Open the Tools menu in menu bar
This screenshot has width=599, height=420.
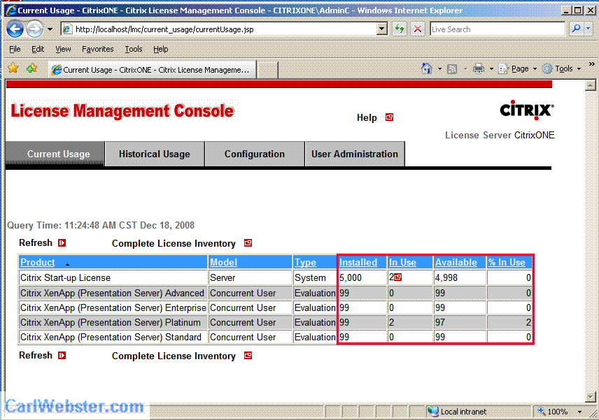click(x=134, y=49)
